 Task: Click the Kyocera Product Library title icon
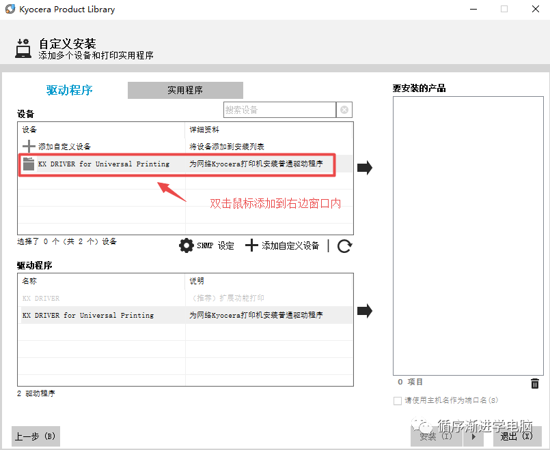[x=10, y=9]
